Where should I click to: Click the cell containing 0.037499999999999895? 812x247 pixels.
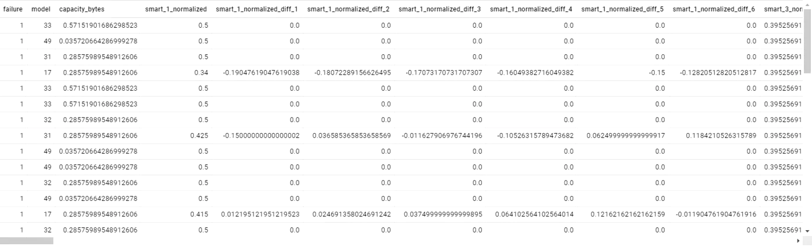[x=443, y=215]
